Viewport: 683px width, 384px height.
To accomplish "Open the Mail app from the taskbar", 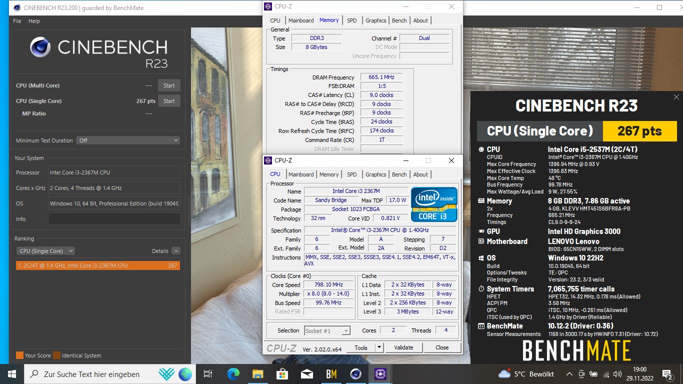I will pyautogui.click(x=306, y=373).
